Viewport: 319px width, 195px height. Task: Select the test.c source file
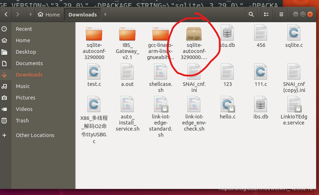point(94,75)
